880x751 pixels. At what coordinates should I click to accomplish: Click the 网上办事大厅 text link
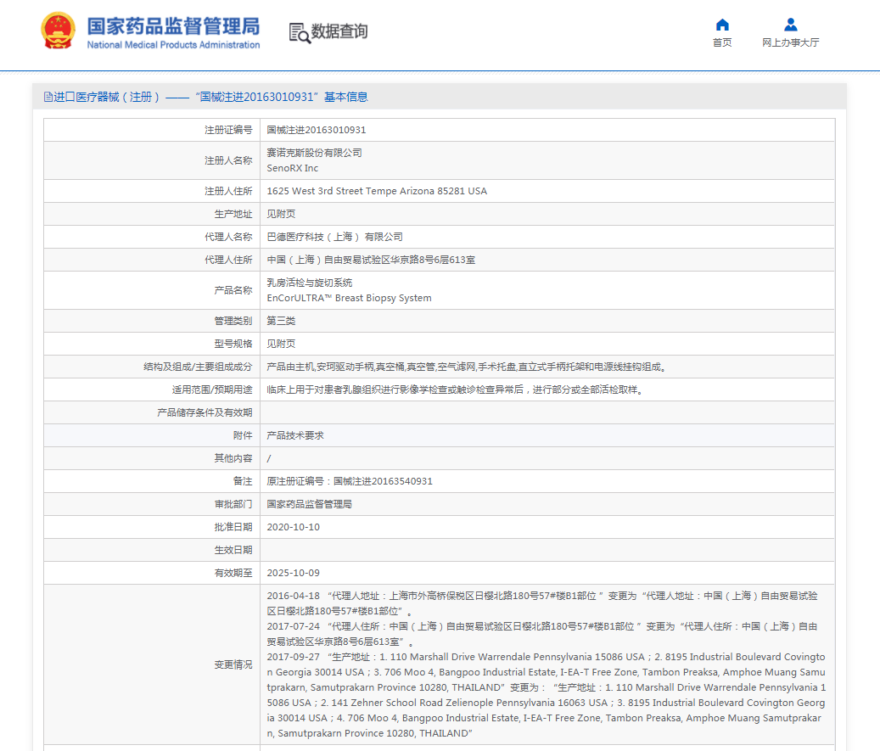790,42
